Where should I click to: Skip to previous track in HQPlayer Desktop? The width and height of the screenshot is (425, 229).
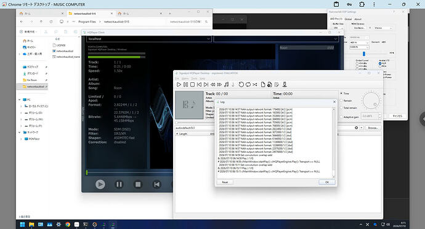coord(199,85)
